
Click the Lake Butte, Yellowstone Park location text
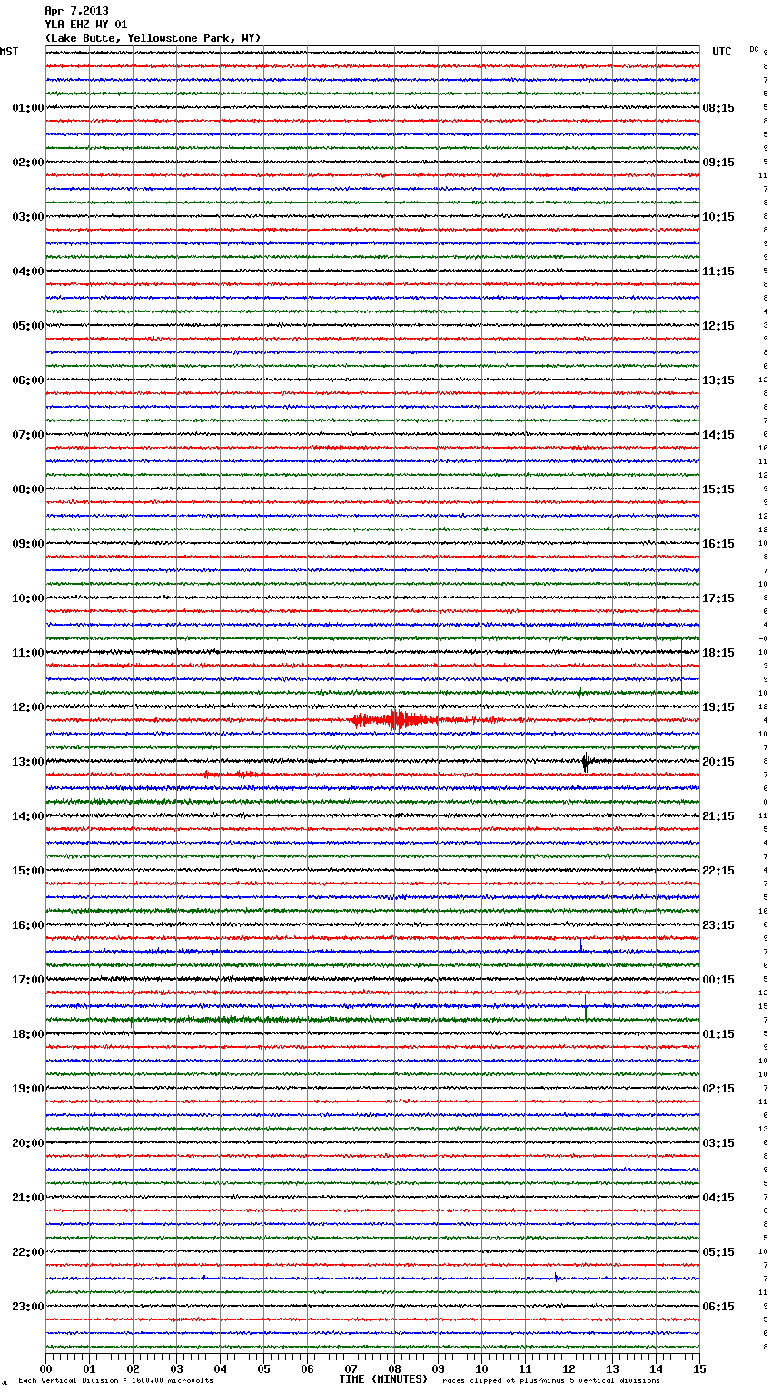click(153, 38)
